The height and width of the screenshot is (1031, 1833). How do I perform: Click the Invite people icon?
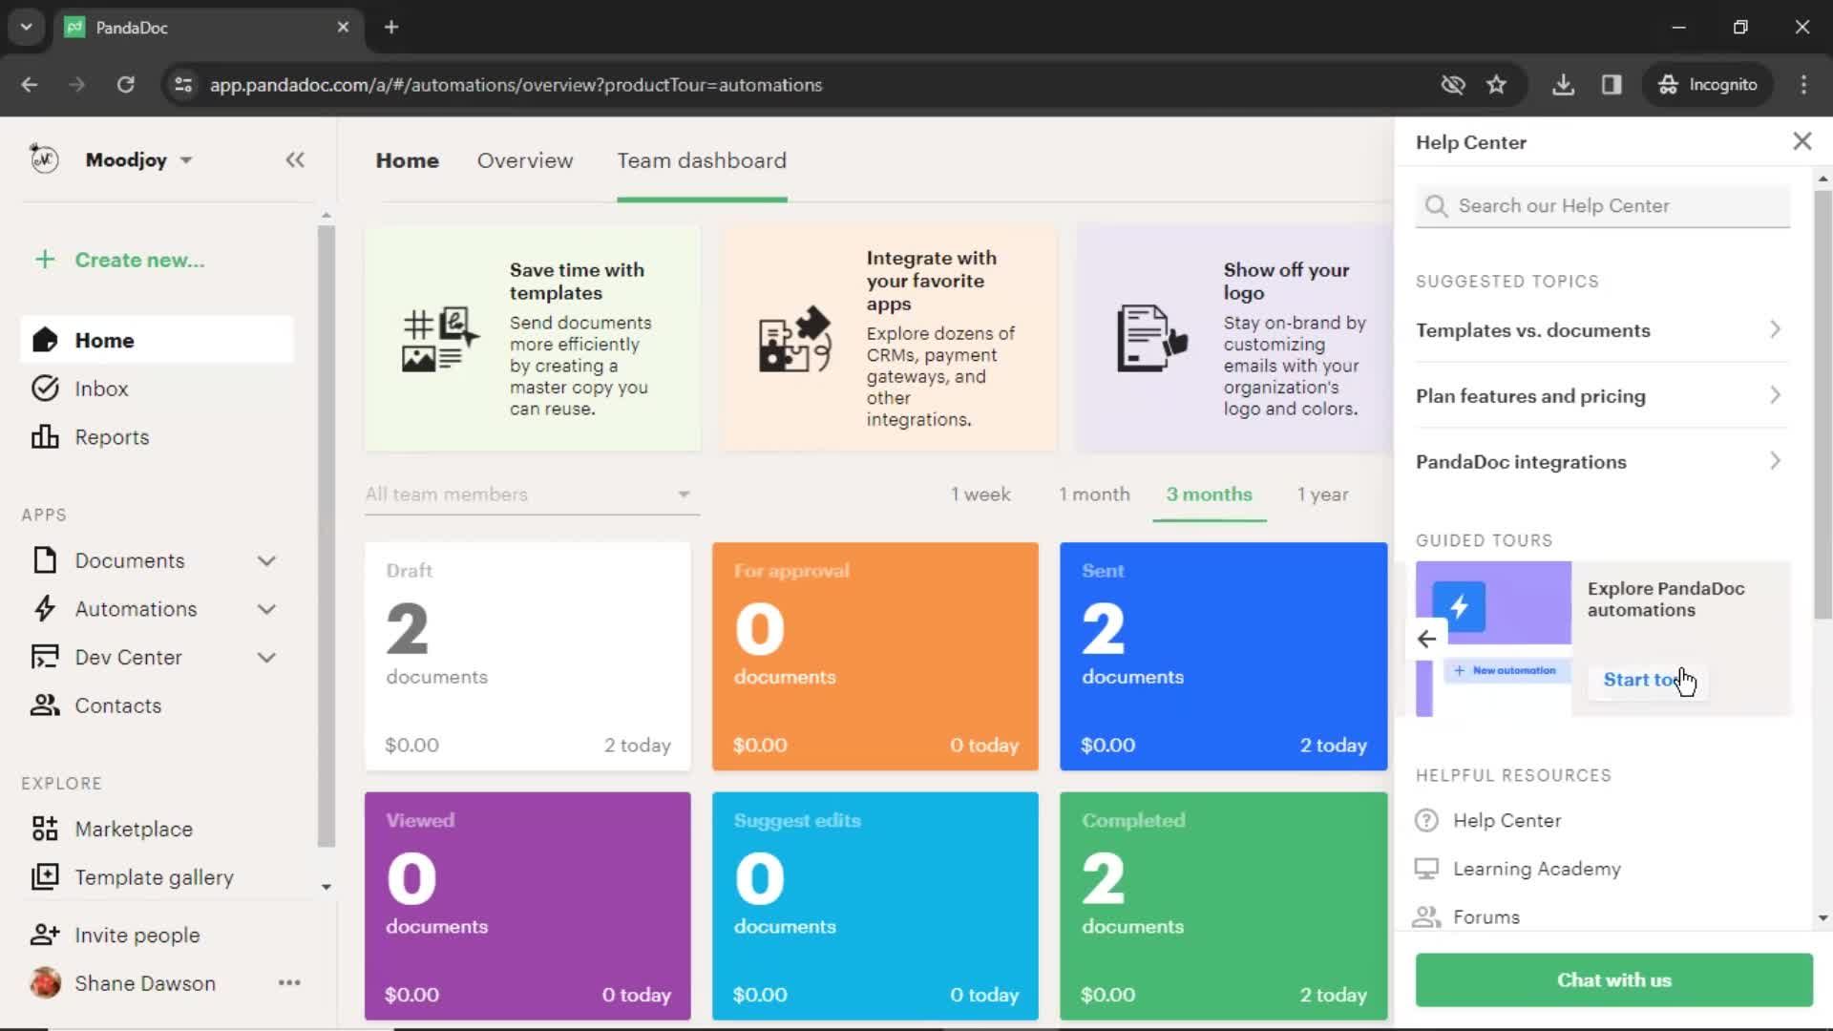[44, 934]
